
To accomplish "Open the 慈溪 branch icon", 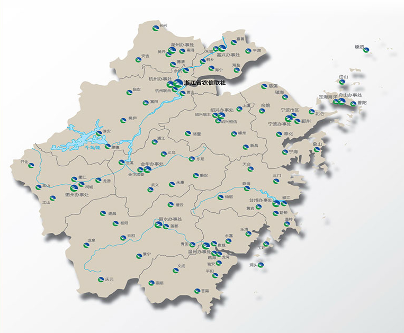I will tap(264, 86).
